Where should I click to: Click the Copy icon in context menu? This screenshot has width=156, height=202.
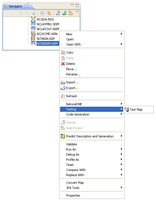pos(63,53)
